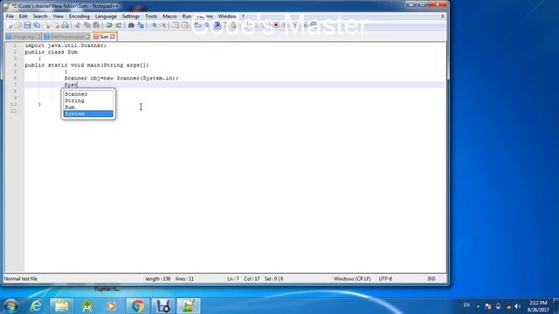Click the Open file toolbar icon
Image resolution: width=559 pixels, height=314 pixels.
[17, 25]
